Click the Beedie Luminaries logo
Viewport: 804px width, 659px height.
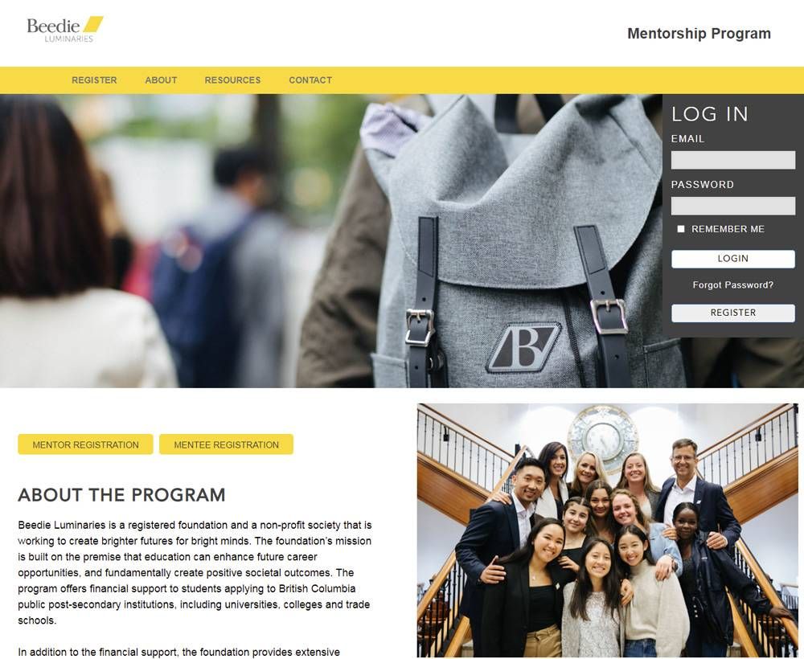tap(65, 30)
